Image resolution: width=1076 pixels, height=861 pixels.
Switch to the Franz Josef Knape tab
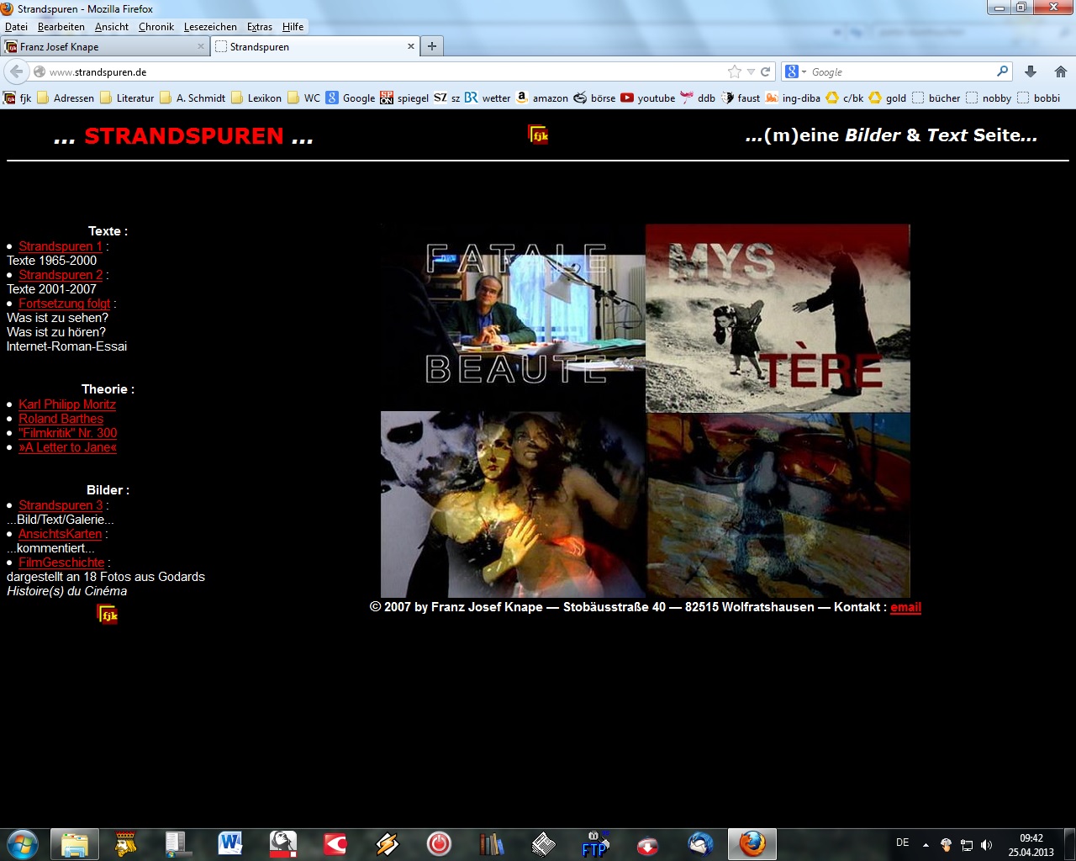[x=105, y=46]
